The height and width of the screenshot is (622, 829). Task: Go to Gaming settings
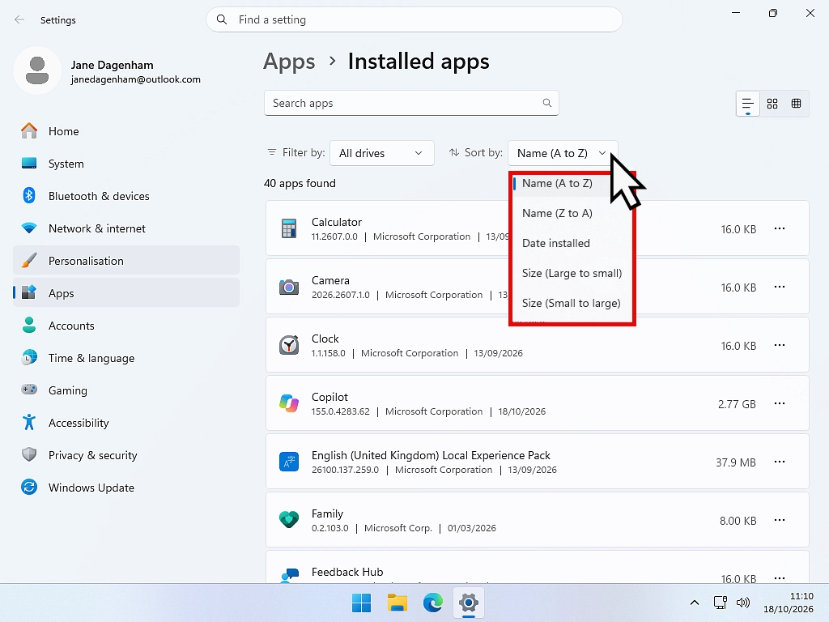point(125,390)
